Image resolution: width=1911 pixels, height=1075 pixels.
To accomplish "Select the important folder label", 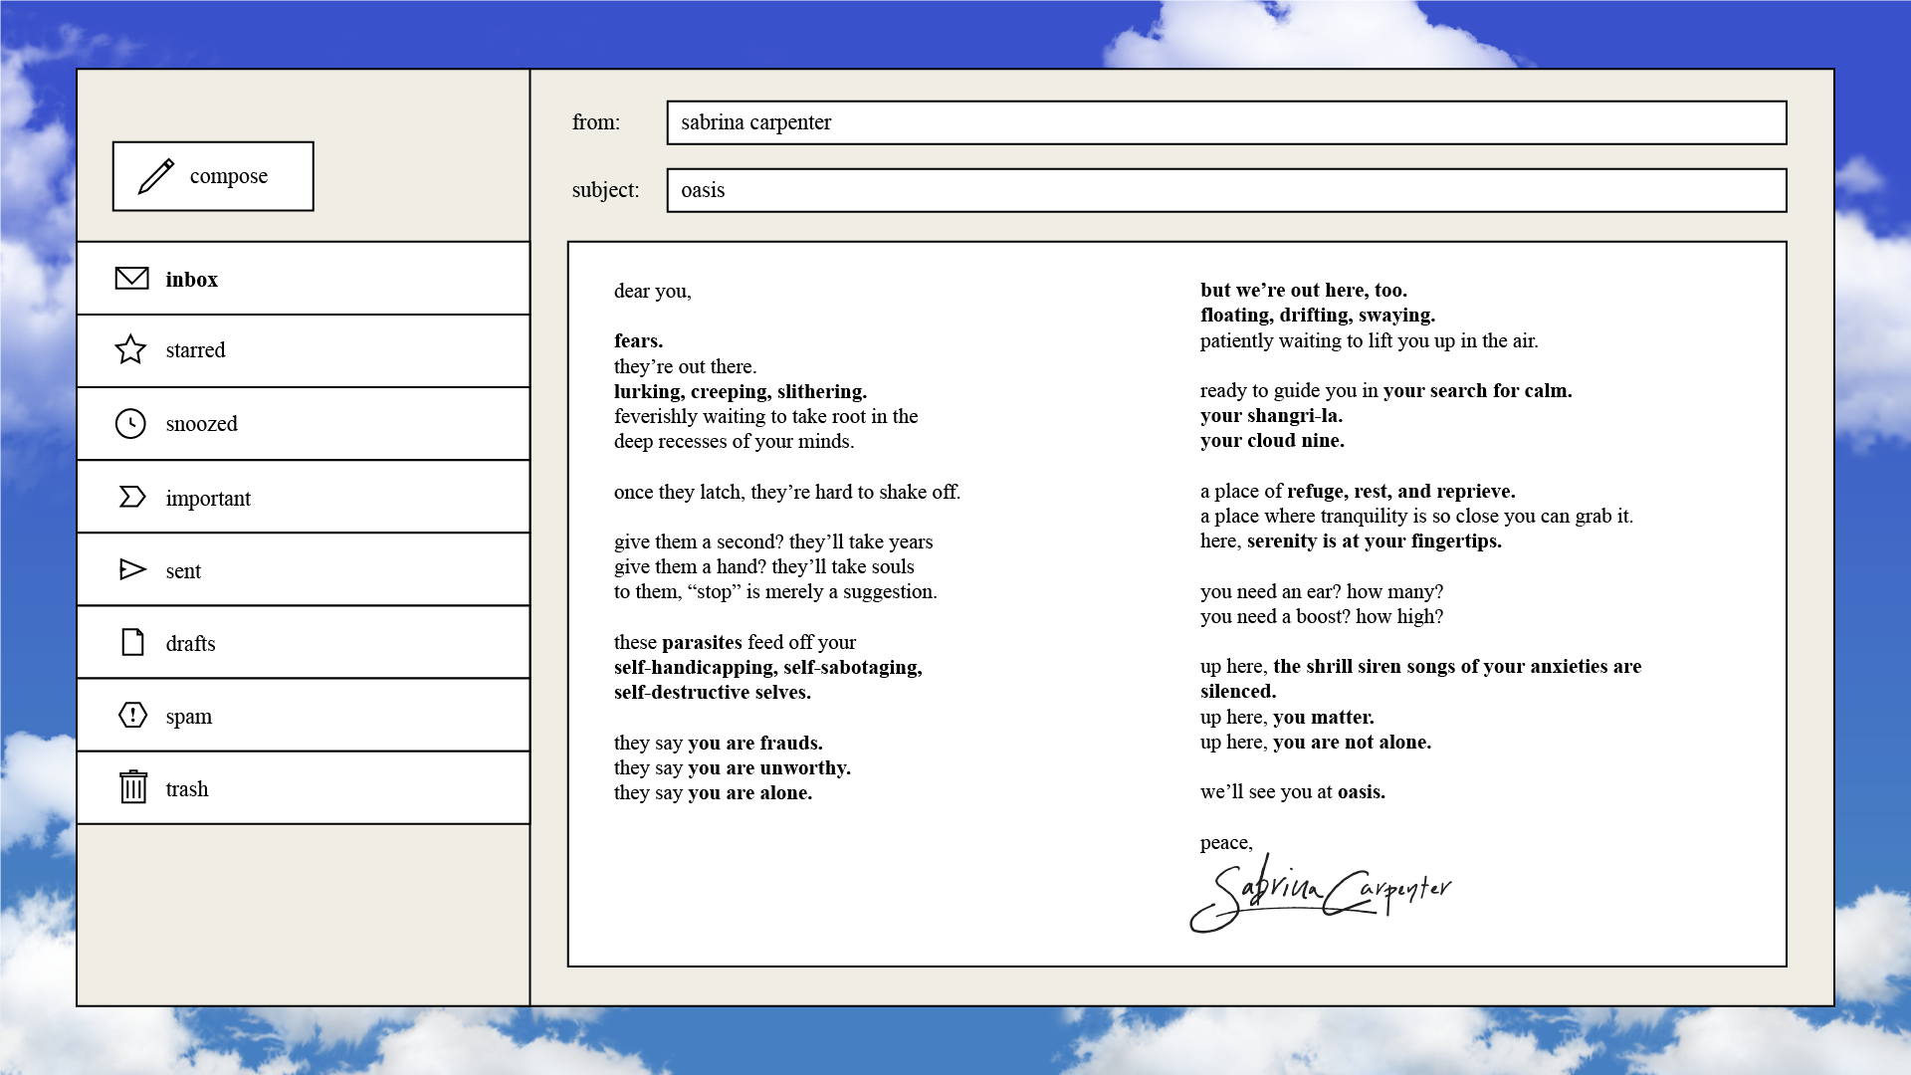I will coord(208,499).
